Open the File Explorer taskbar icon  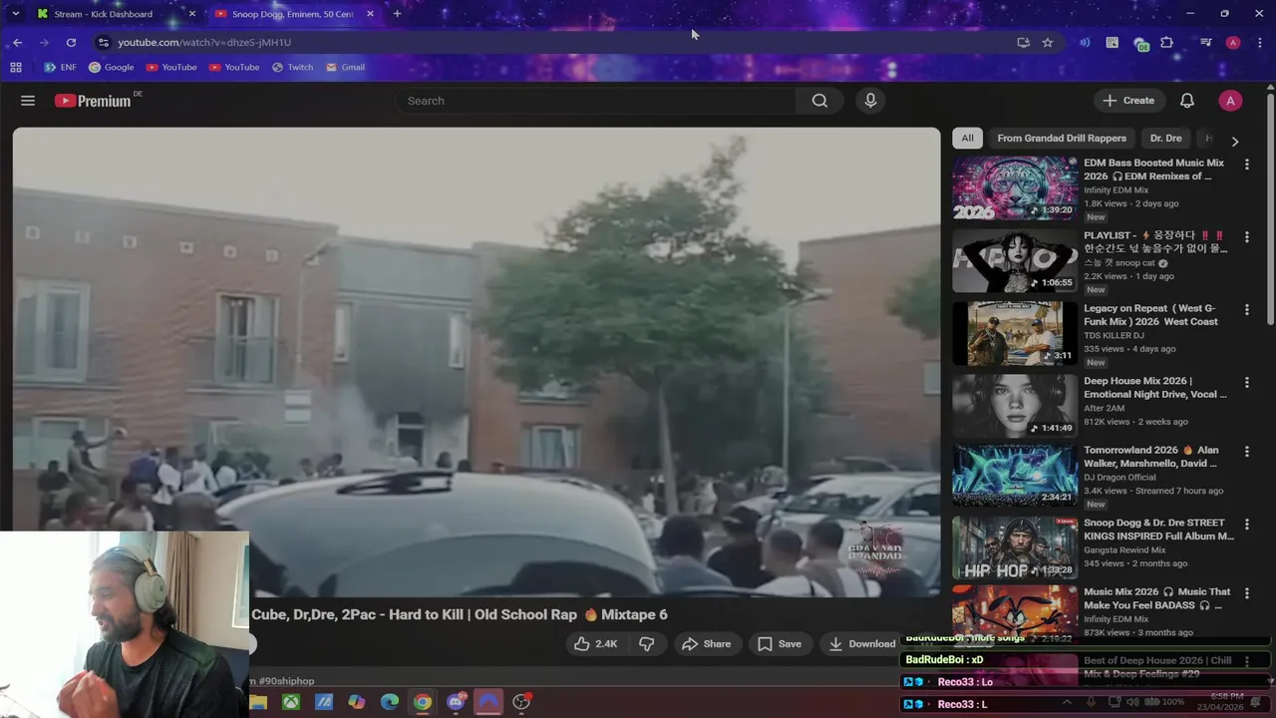(258, 702)
